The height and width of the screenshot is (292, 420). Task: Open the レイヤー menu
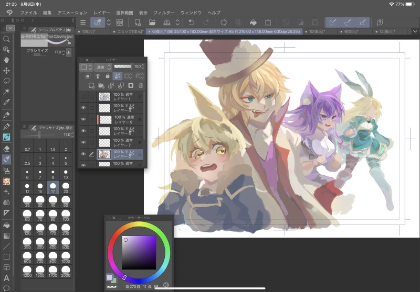(x=102, y=13)
